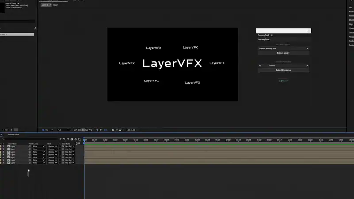Image resolution: width=354 pixels, height=199 pixels.
Task: Open the Remove precomp layer dropdown
Action: click(x=283, y=48)
